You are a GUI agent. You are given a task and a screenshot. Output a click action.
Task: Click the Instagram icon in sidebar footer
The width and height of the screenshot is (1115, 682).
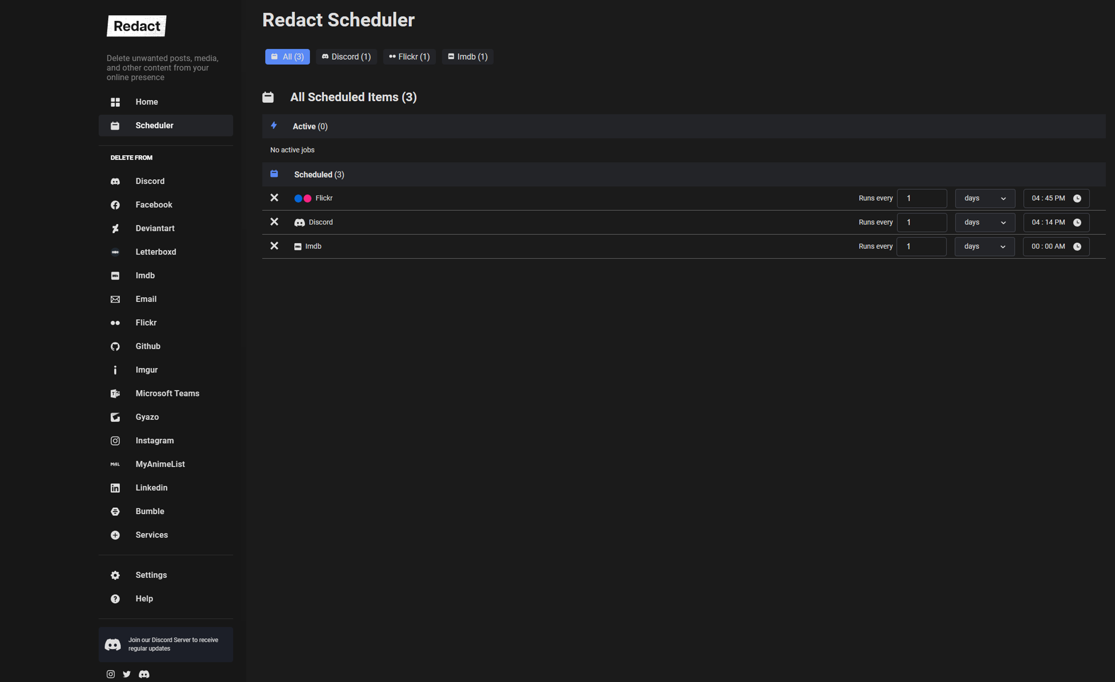(110, 674)
